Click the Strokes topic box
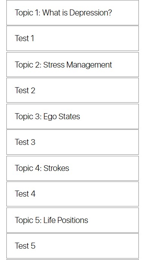The height and width of the screenshot is (260, 152). 73,168
